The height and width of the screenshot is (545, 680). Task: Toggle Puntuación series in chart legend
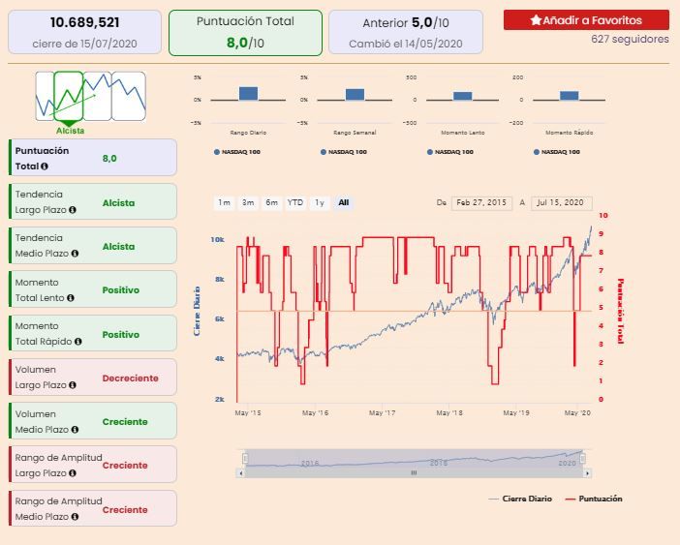click(594, 500)
